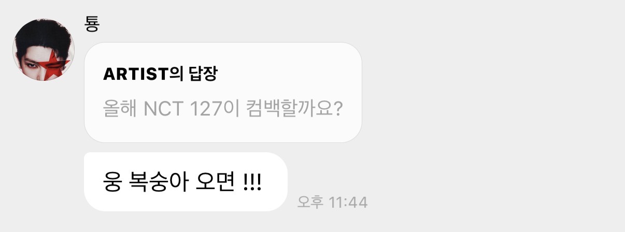The image size is (625, 232).
Task: Open the sender's circular profile picture
Action: tap(44, 50)
